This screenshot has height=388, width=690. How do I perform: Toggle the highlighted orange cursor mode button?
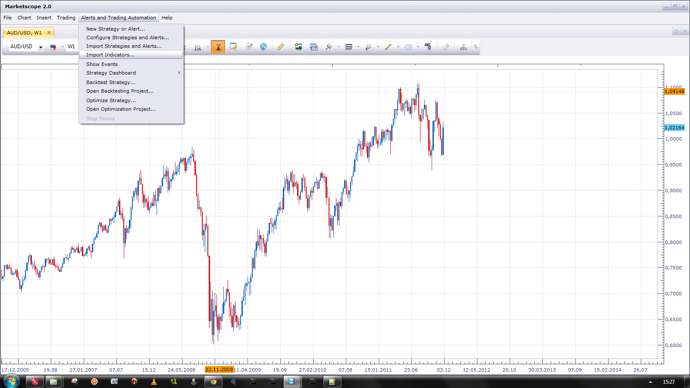pyautogui.click(x=218, y=47)
